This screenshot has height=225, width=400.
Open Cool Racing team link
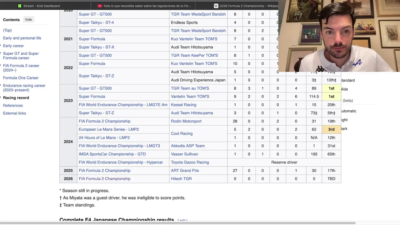point(182,133)
